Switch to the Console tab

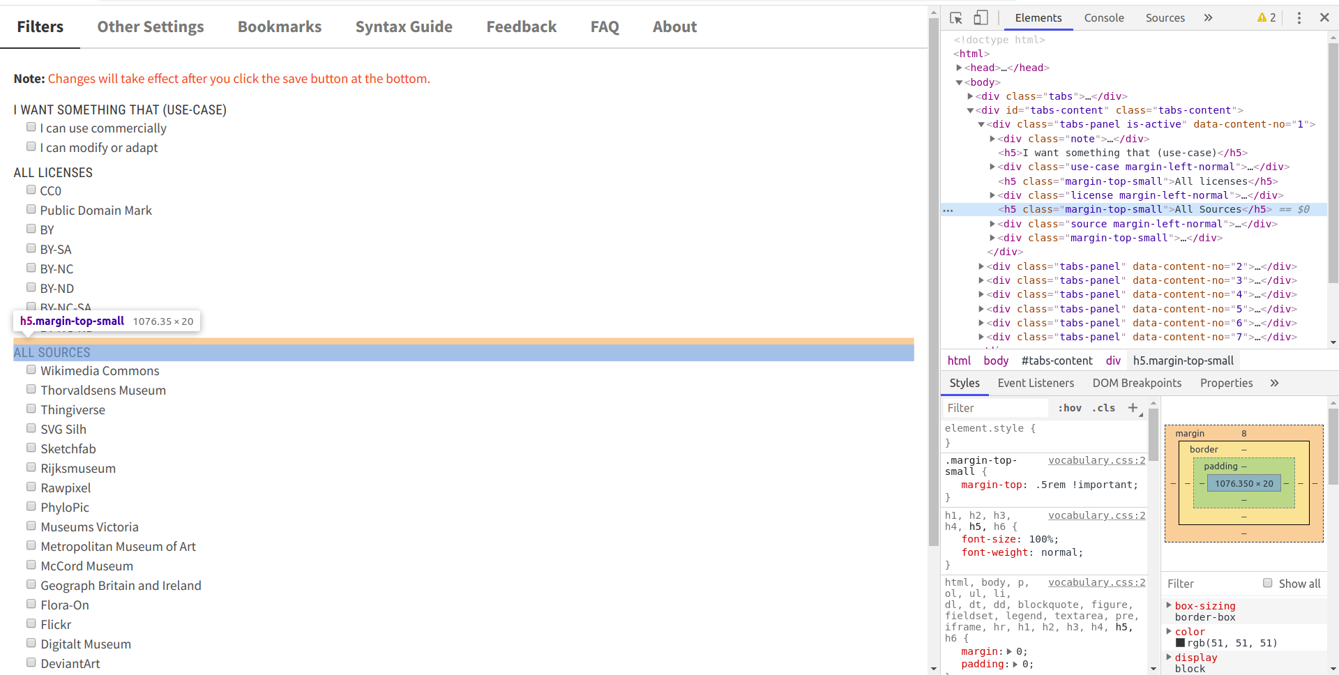[x=1104, y=18]
